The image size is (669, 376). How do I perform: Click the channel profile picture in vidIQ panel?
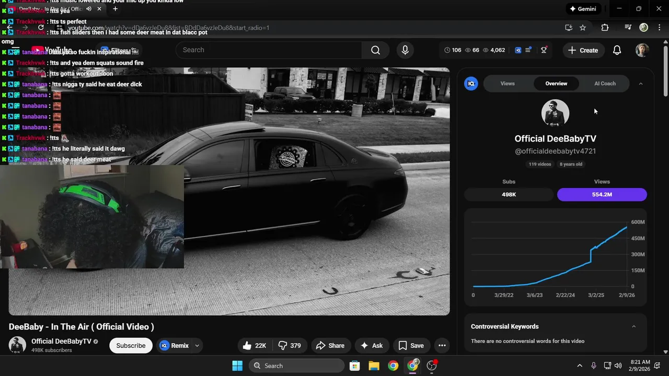pos(555,113)
